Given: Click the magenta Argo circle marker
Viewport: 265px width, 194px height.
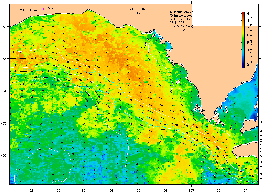Looking at the screenshot, I should coord(44,9).
